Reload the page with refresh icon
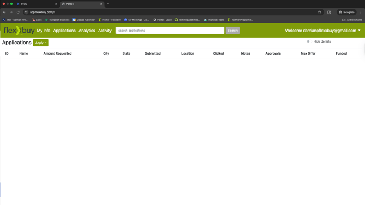 [x=18, y=12]
